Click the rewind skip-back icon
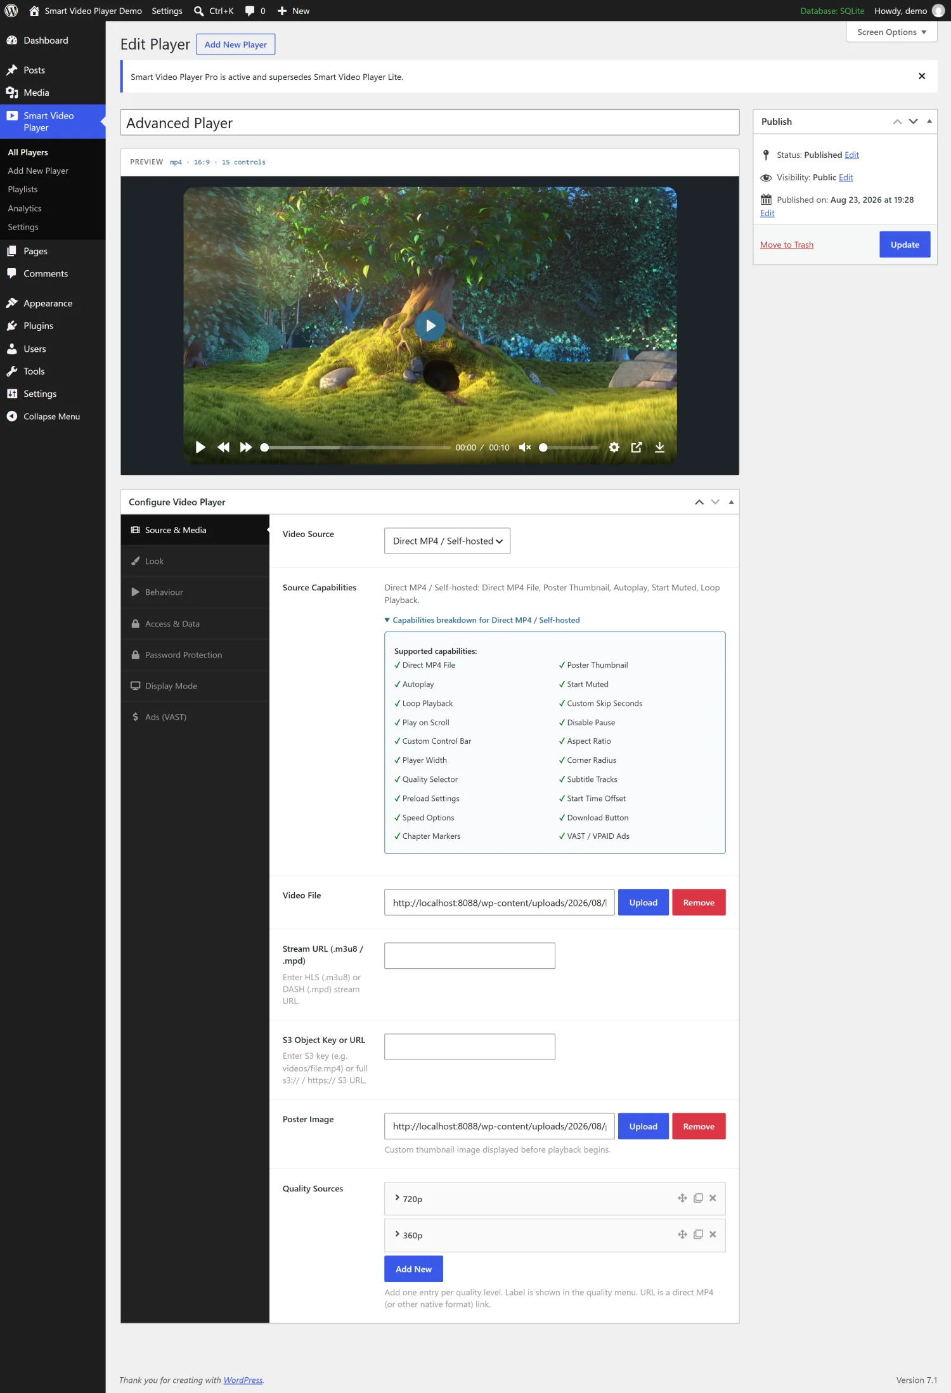The height and width of the screenshot is (1393, 951). [223, 447]
